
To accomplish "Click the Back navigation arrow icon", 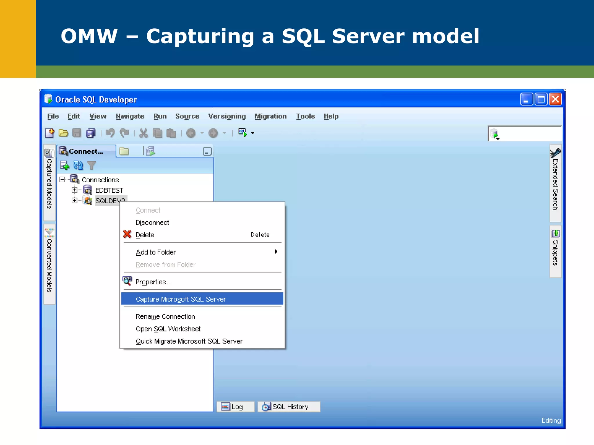I will [191, 133].
